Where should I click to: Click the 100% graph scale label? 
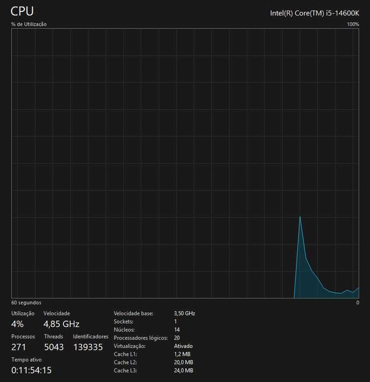pos(353,25)
